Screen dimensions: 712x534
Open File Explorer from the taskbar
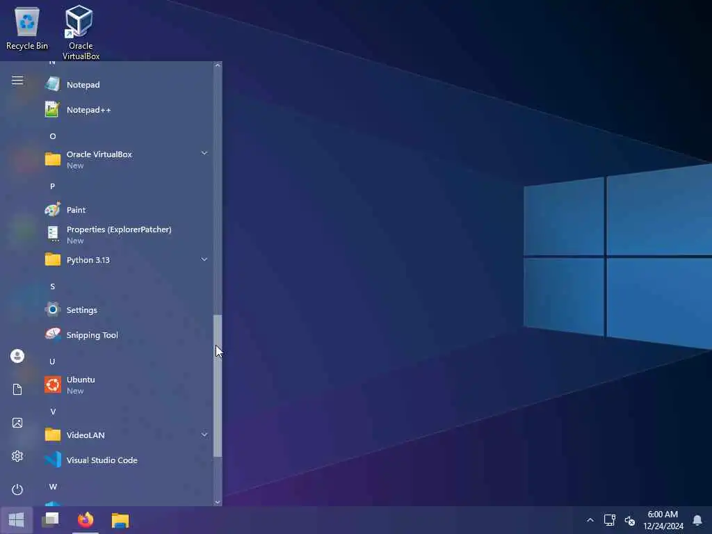[x=120, y=520]
